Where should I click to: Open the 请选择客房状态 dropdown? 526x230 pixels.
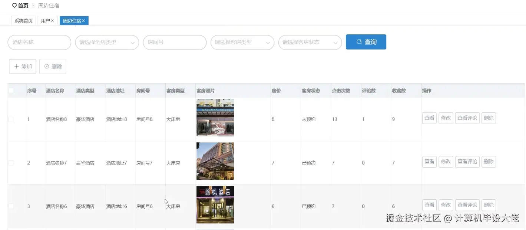pyautogui.click(x=310, y=43)
